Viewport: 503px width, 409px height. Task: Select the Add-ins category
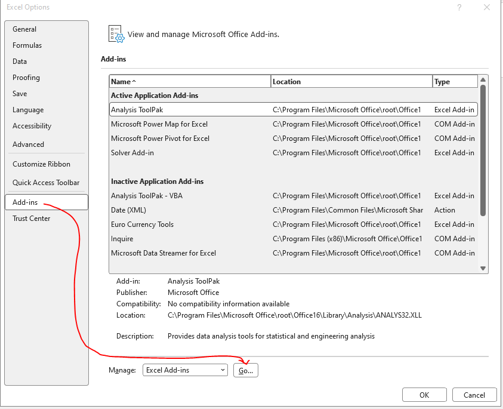[47, 202]
